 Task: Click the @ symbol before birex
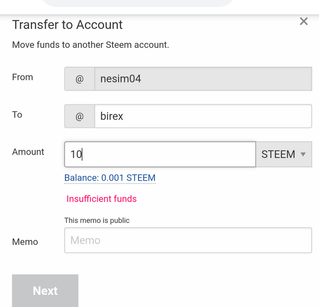pyautogui.click(x=80, y=116)
